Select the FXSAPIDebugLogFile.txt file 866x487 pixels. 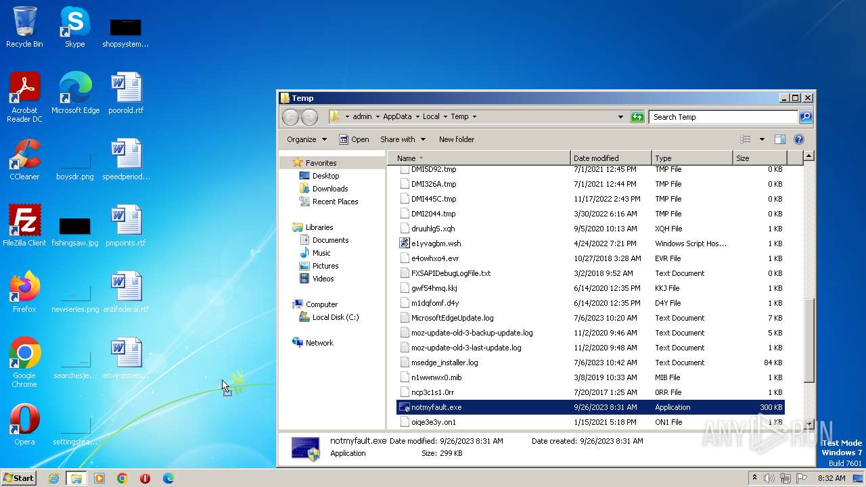pos(591,273)
